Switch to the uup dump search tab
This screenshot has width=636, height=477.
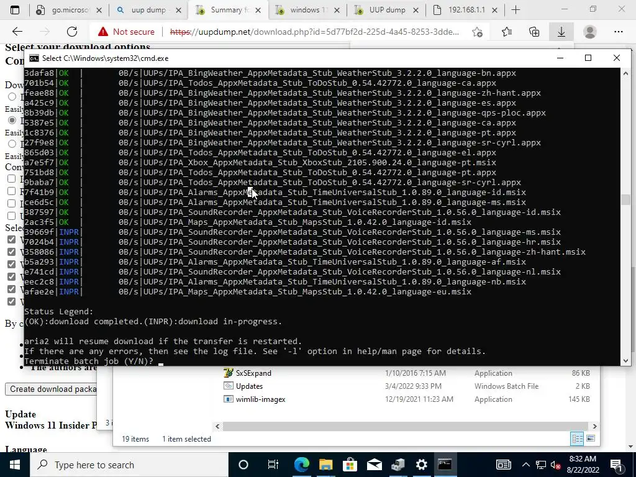coord(148,10)
